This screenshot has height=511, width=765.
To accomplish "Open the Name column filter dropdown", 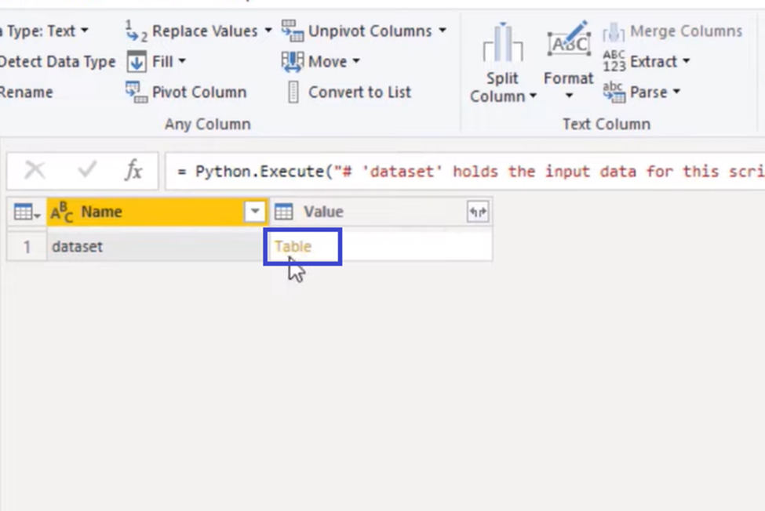I will [x=255, y=212].
